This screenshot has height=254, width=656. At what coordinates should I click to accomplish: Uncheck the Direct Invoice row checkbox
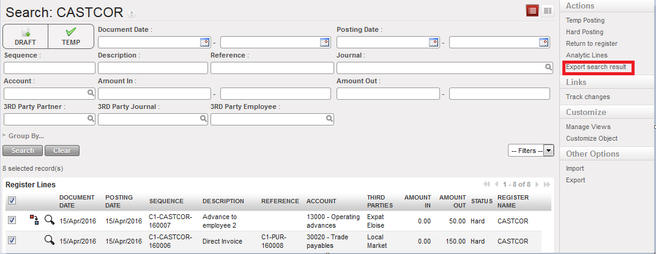click(x=12, y=241)
